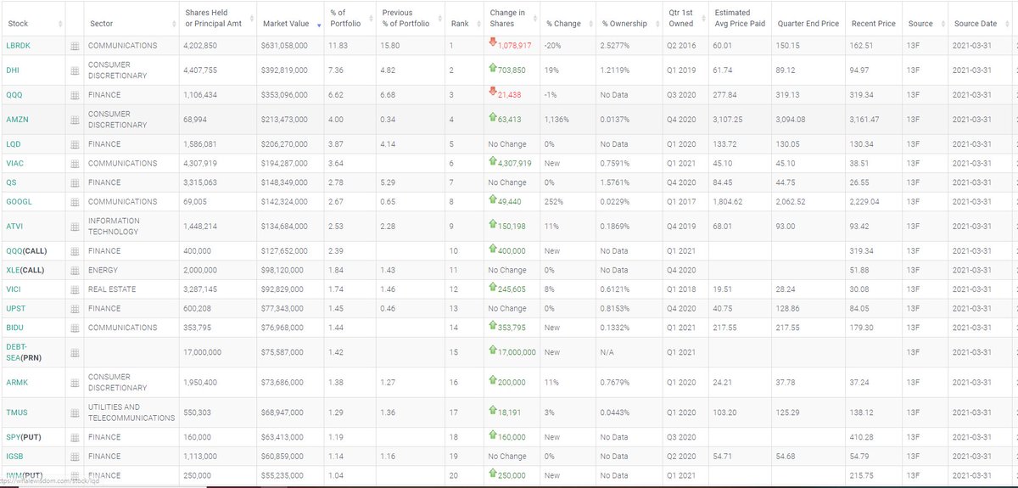Open the grid icon in the SPY(PUT) row
The image size is (1018, 488).
coord(74,437)
